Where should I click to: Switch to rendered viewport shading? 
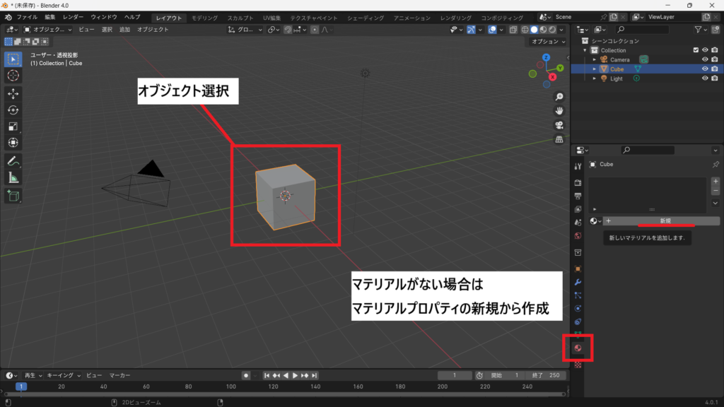pyautogui.click(x=552, y=30)
